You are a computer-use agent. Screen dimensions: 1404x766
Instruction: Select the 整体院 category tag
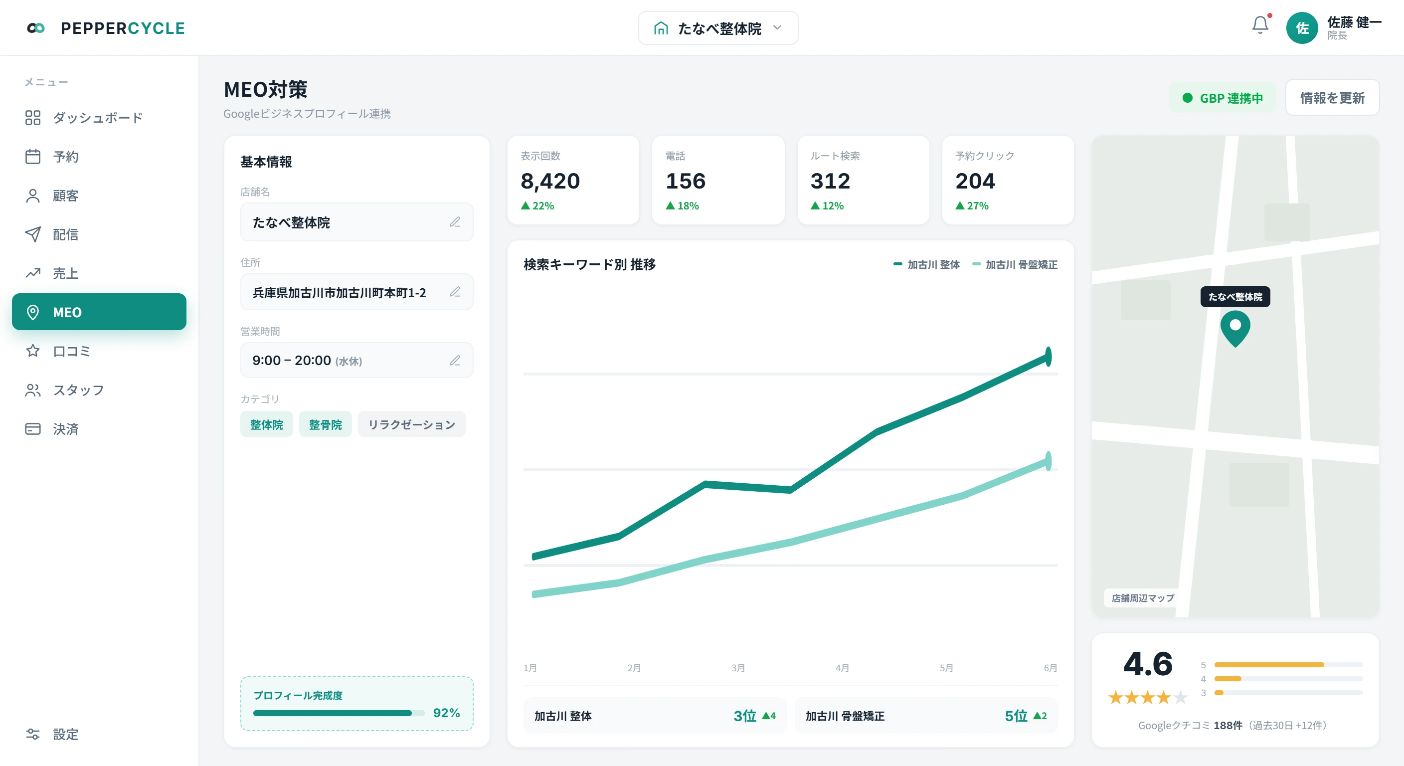[x=267, y=424]
